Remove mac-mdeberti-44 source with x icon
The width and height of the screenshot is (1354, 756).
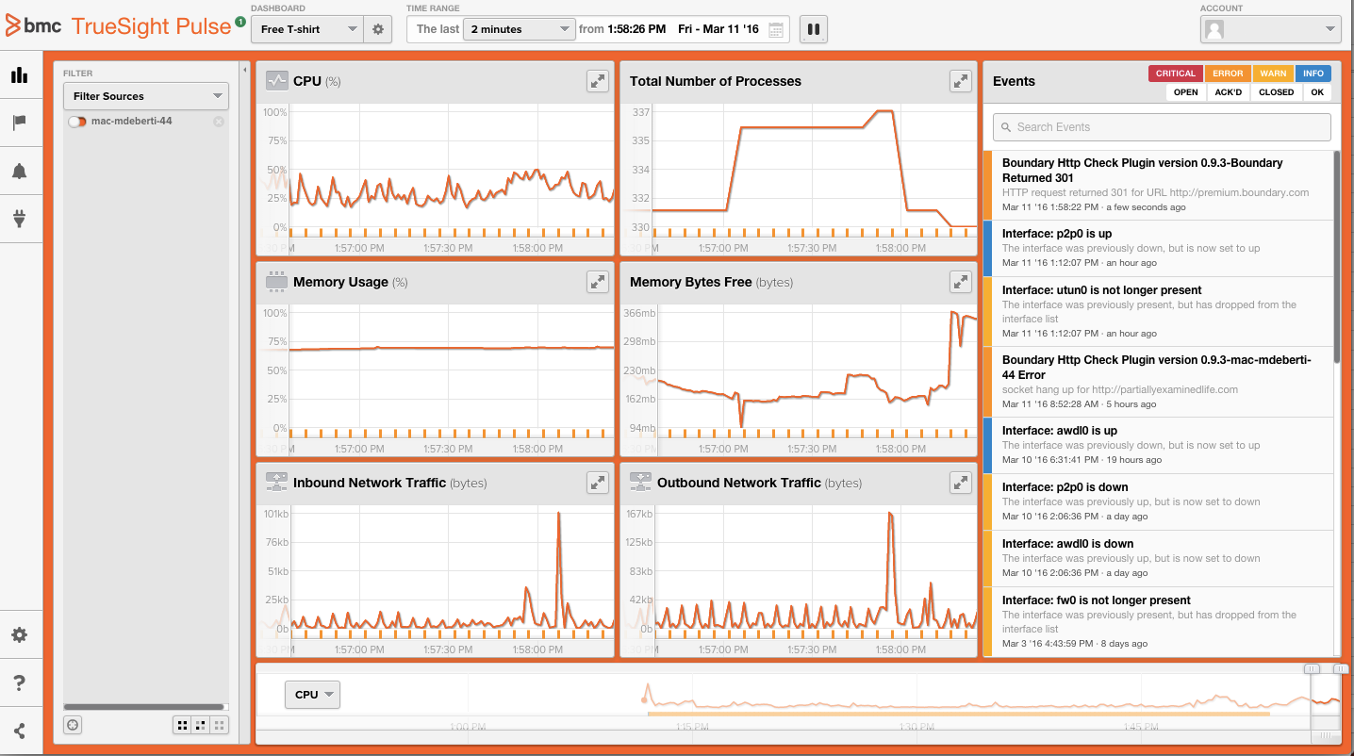pyautogui.click(x=219, y=122)
